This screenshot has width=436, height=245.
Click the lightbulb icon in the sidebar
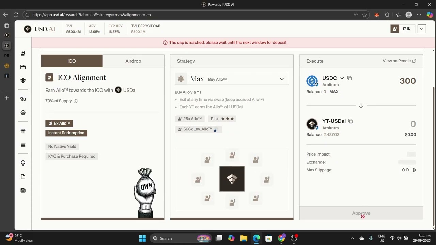point(23,163)
